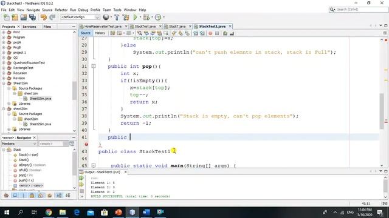Click the Open Project toolbar icon
This screenshot has width=389, height=218.
click(24, 17)
